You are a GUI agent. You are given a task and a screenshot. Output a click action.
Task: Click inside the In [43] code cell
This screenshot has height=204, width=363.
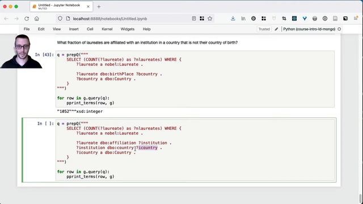(x=195, y=79)
